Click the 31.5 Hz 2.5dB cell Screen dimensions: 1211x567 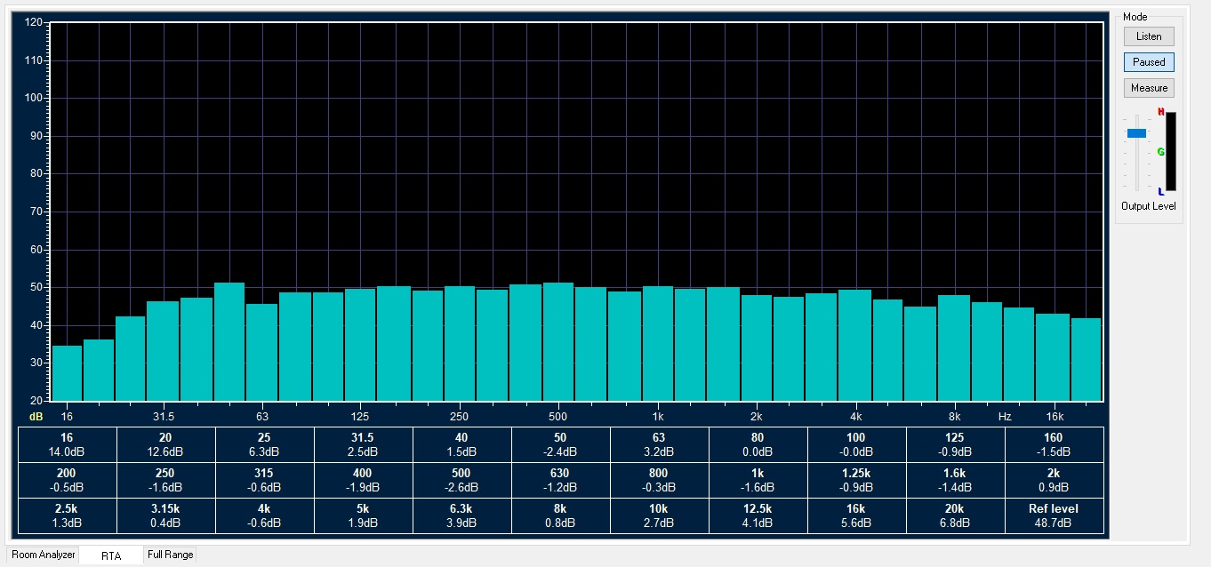363,444
